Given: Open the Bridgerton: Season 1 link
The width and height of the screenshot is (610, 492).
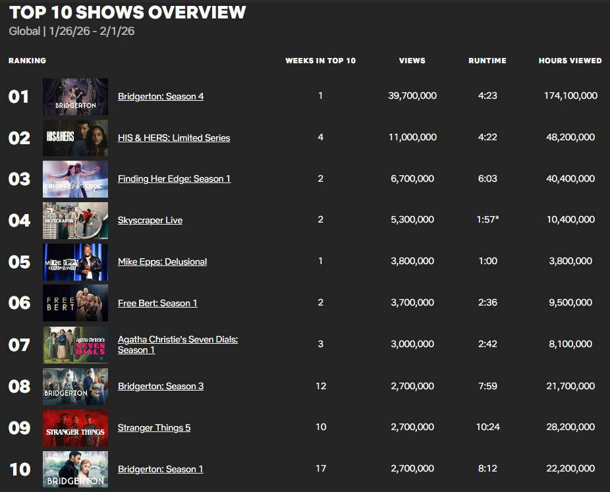Looking at the screenshot, I should coord(160,469).
